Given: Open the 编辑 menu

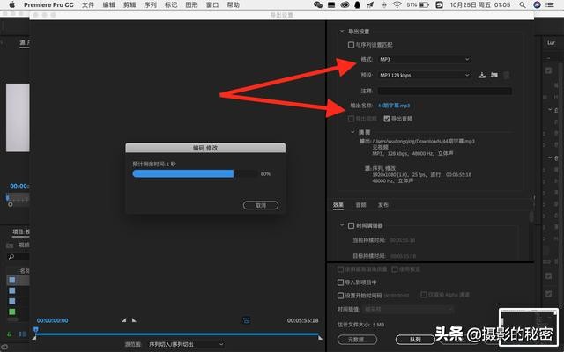Looking at the screenshot, I should [x=108, y=4].
